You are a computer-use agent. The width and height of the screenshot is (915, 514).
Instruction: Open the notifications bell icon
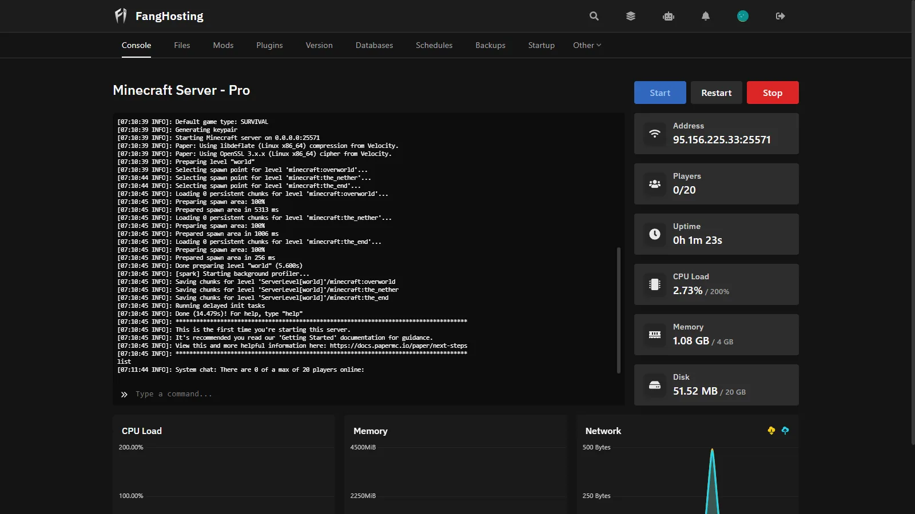[x=706, y=16]
